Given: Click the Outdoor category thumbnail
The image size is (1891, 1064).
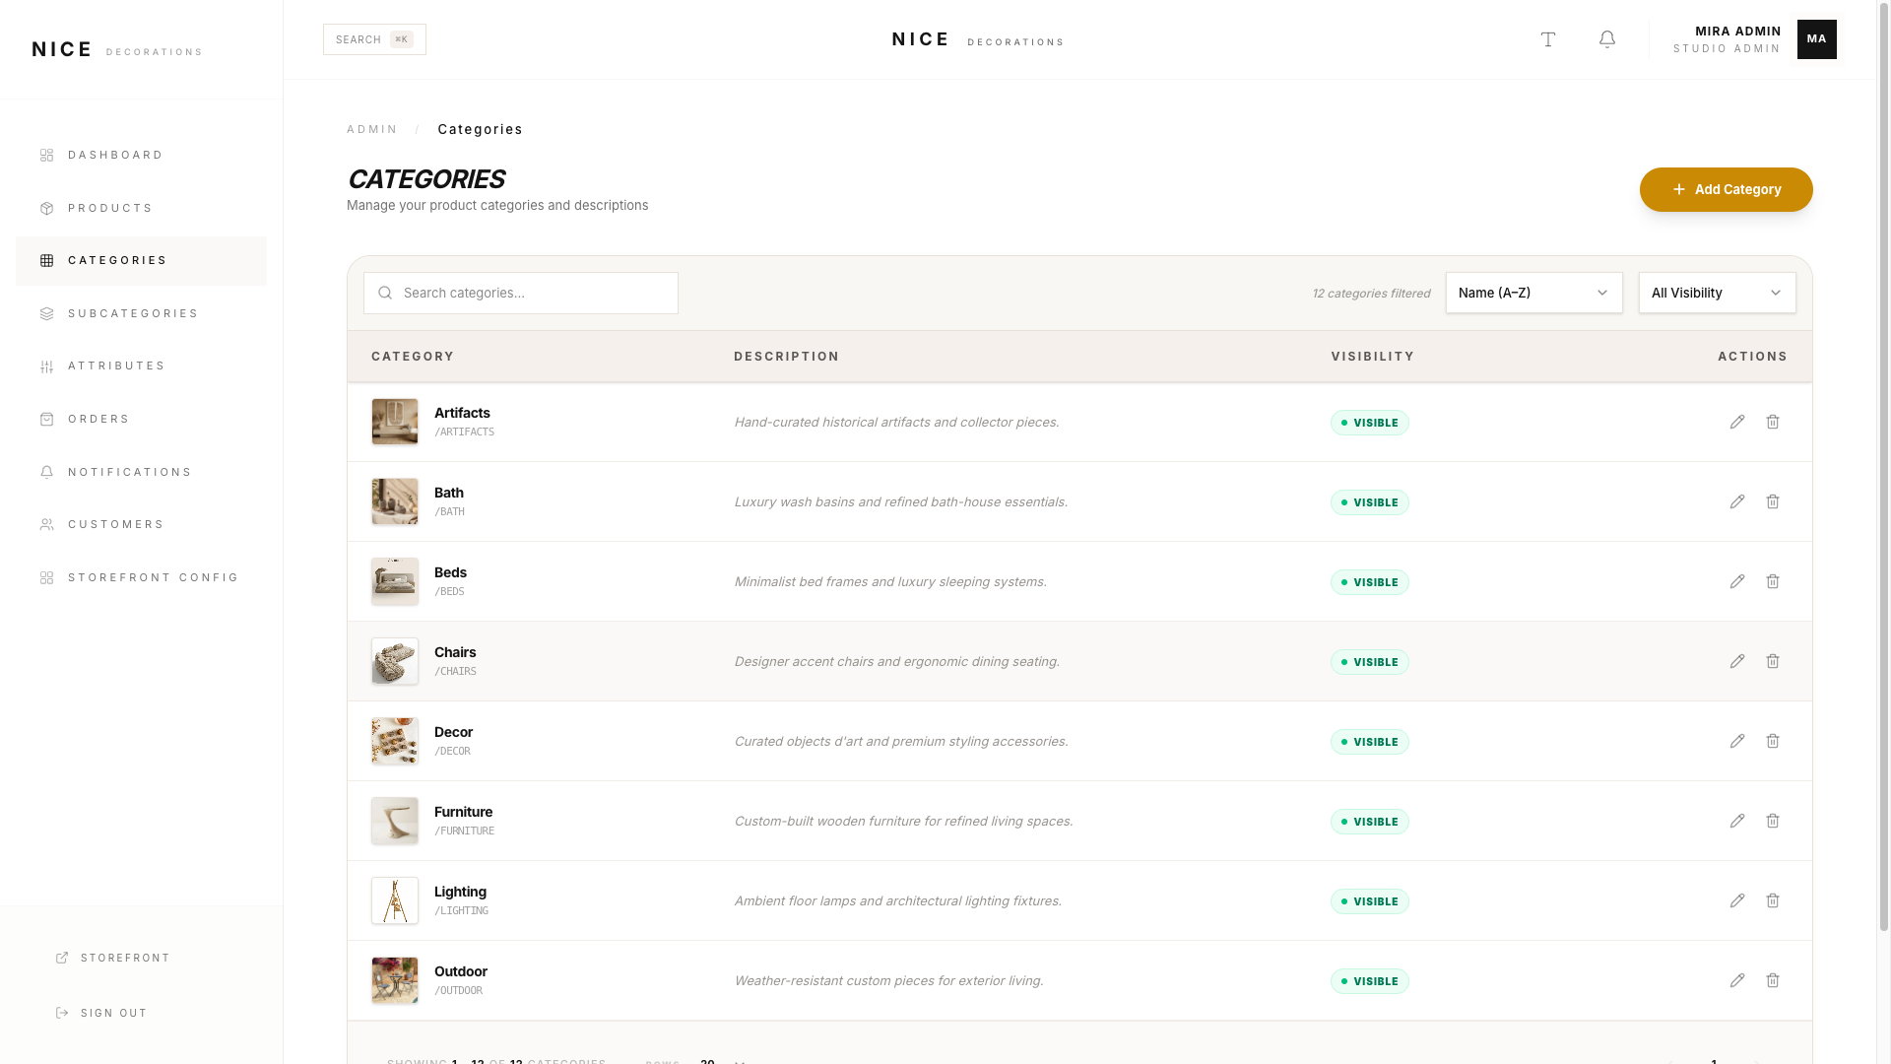Looking at the screenshot, I should (395, 980).
